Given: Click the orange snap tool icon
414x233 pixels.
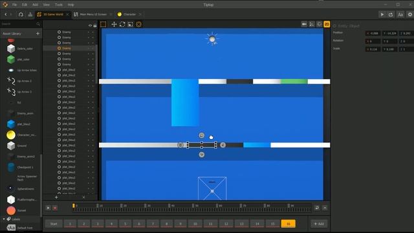Looking at the screenshot, I should pos(138,25).
